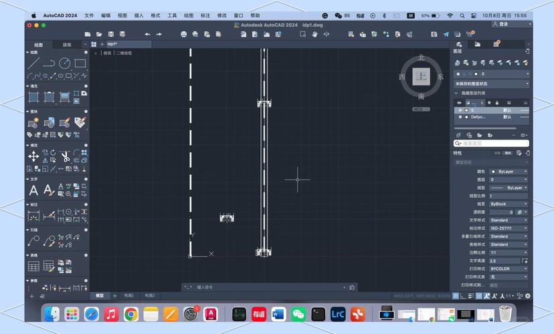Toggle visibility of the Defpo... layer
554x334 pixels.
pyautogui.click(x=460, y=117)
